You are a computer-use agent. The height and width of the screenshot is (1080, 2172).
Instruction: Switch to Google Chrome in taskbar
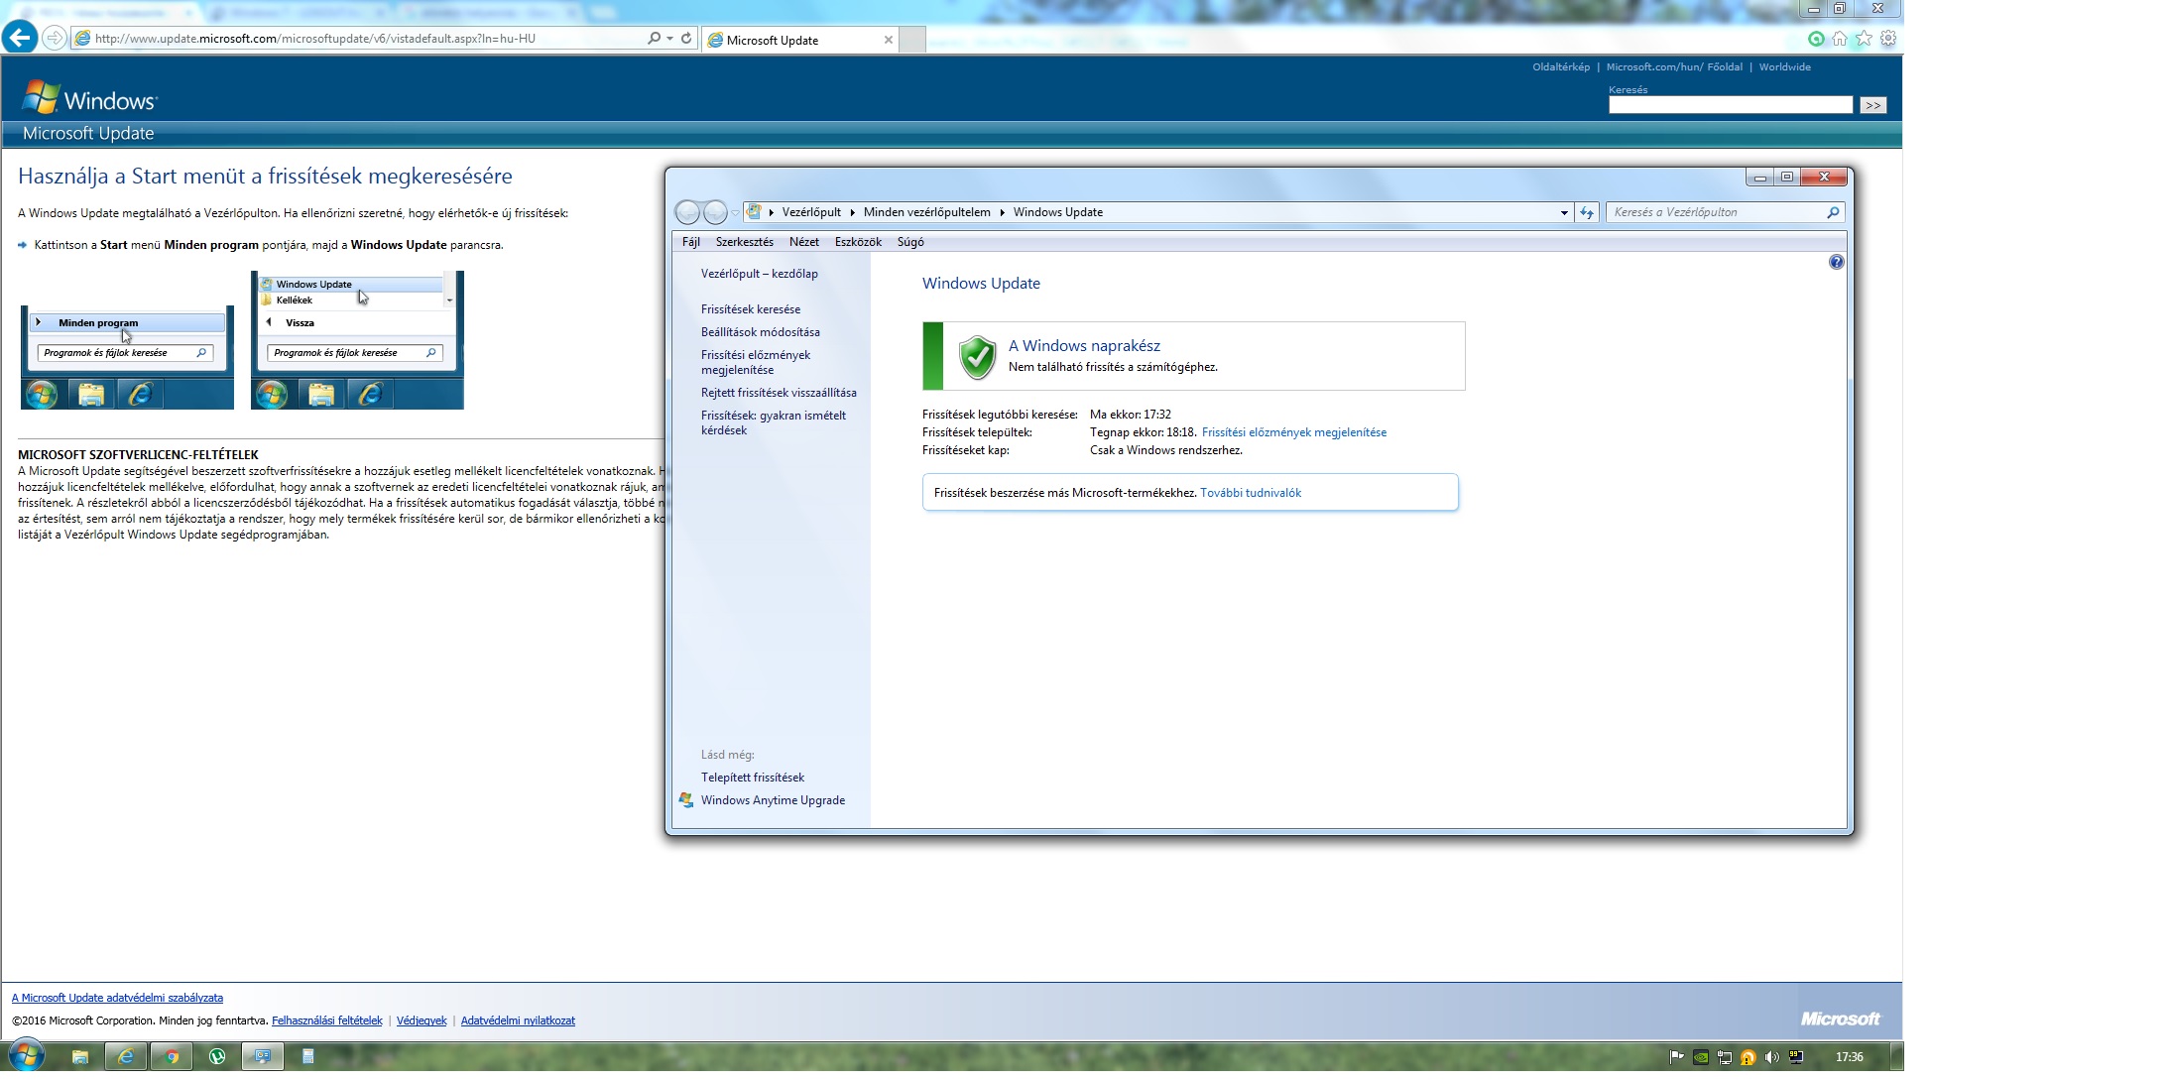172,1057
